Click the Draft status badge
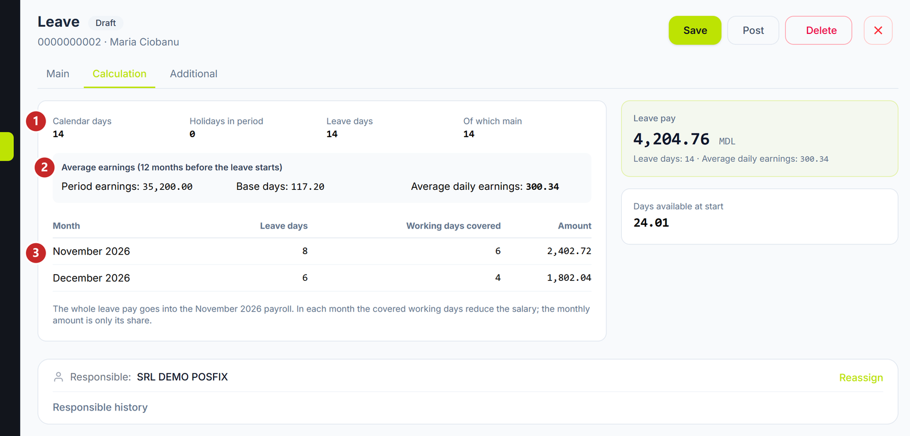 [x=106, y=22]
